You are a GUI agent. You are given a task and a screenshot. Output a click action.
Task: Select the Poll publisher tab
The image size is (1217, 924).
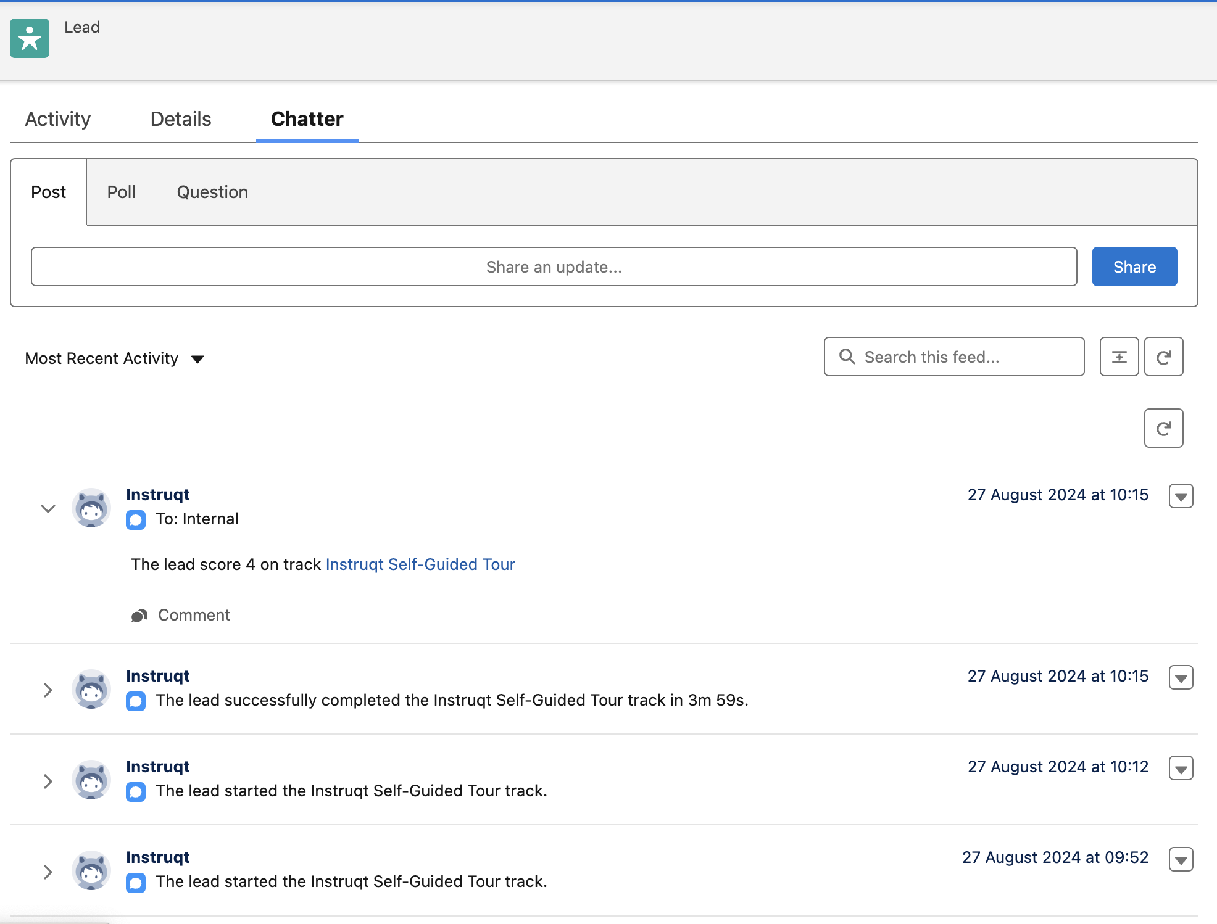[121, 192]
